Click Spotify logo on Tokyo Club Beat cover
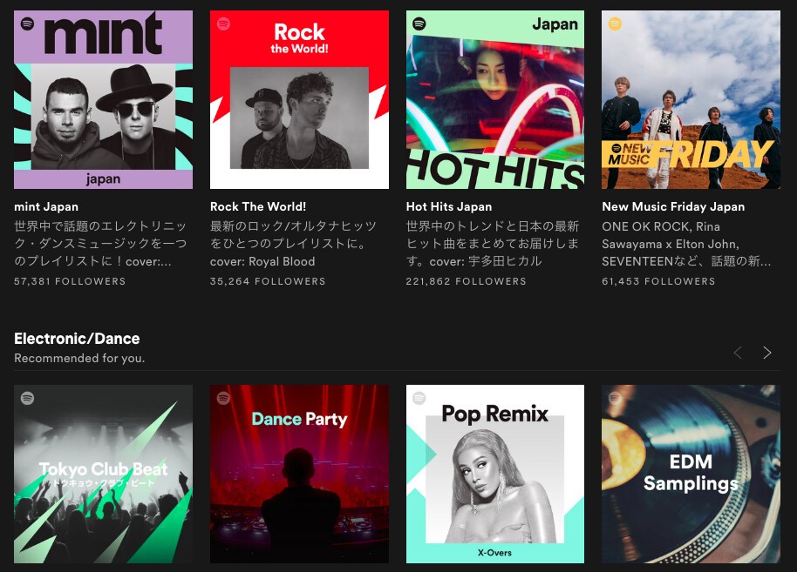797x572 pixels. coord(27,399)
